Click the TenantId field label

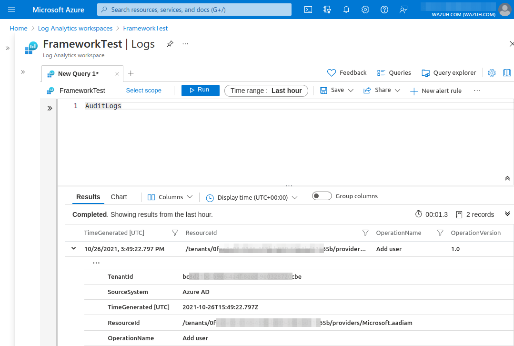click(121, 277)
